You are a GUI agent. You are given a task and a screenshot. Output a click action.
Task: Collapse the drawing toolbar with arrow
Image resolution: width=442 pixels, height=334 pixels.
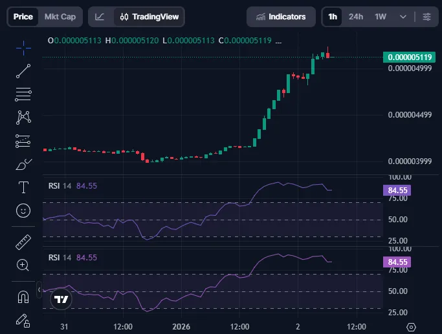[x=39, y=289]
